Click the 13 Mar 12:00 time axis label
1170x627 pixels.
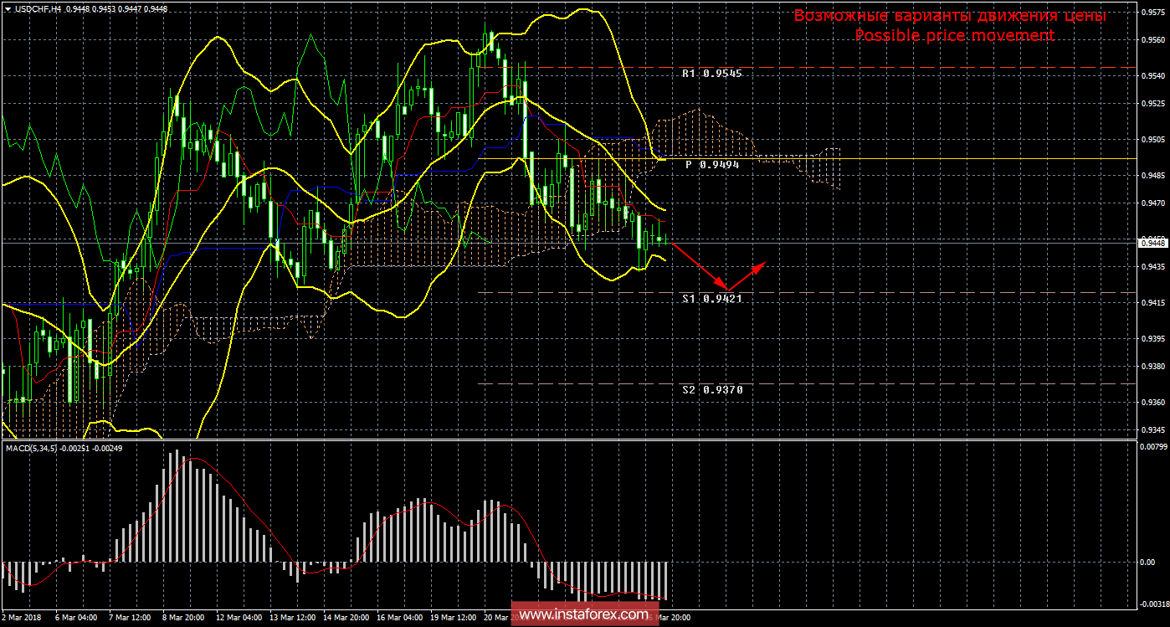coord(292,618)
